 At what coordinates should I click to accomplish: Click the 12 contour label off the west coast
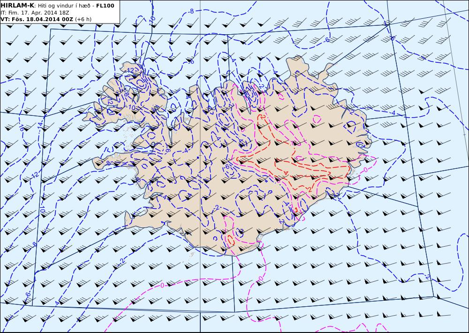(x=34, y=175)
